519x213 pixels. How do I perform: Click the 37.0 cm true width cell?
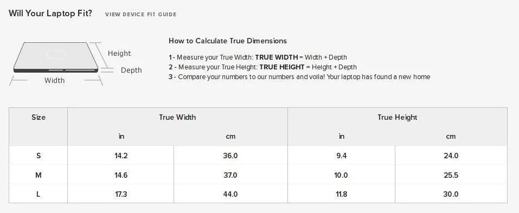[230, 175]
